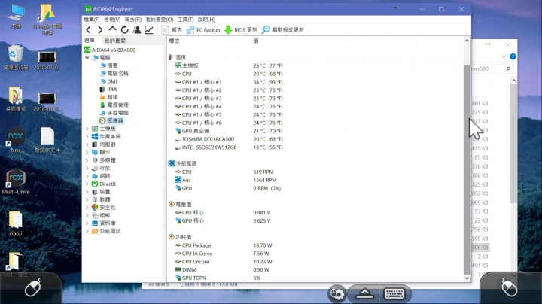Screen dimensions: 542x304
Task: Switch to the 選單 tab
Action: coord(90,41)
